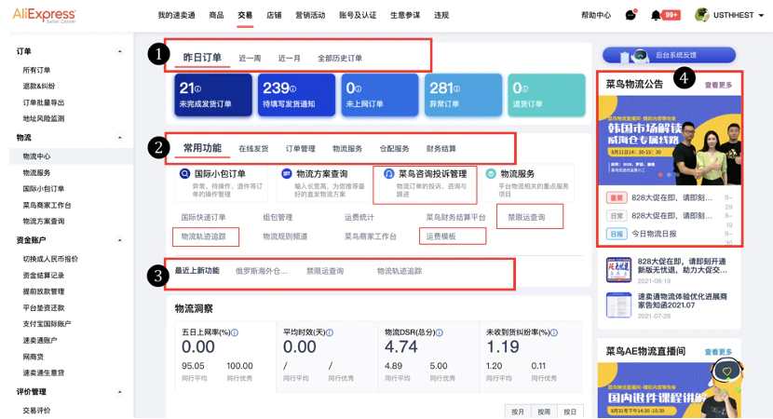773x419 pixels.
Task: Open 菜鸟财务结算平台 link
Action: tap(456, 217)
